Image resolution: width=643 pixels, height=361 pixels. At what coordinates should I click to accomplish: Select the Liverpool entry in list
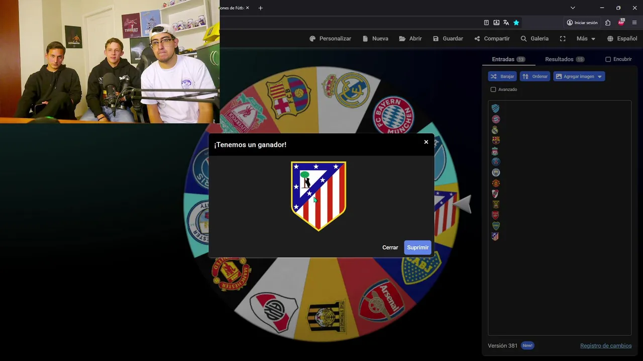(495, 151)
